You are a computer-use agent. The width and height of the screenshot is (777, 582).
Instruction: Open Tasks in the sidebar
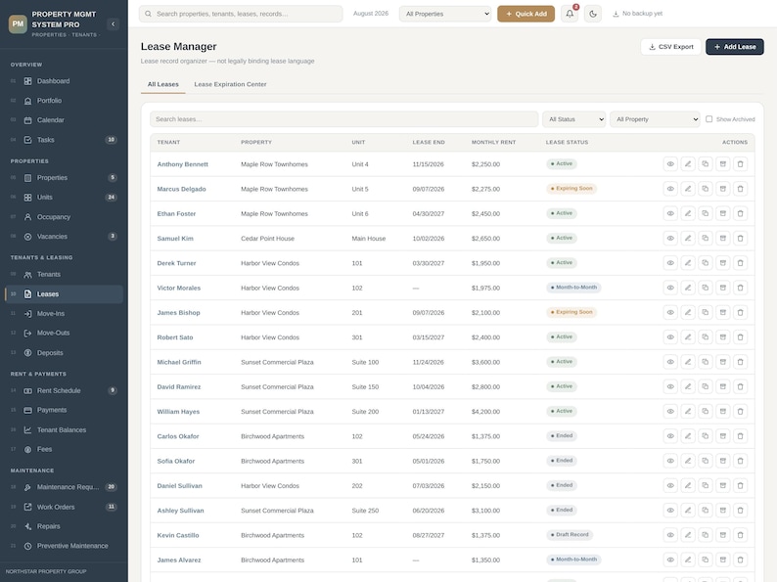[64, 140]
